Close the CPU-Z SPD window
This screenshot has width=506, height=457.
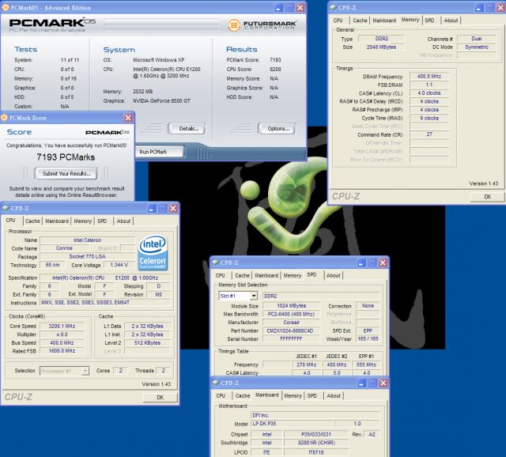coord(383,262)
